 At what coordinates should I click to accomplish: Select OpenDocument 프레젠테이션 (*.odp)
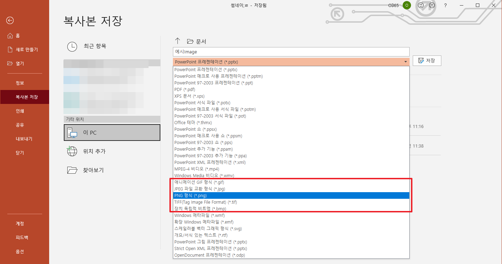[x=291, y=255]
